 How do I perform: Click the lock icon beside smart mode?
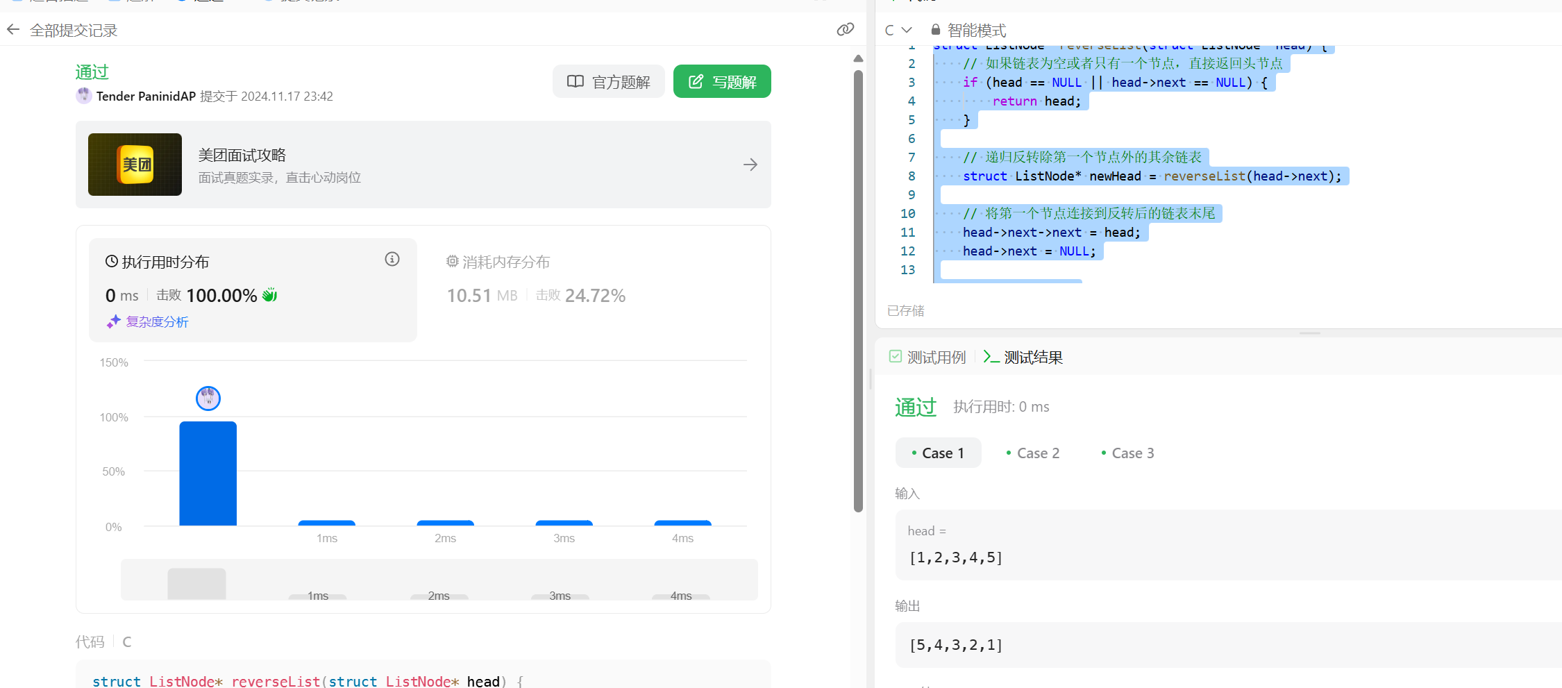935,30
